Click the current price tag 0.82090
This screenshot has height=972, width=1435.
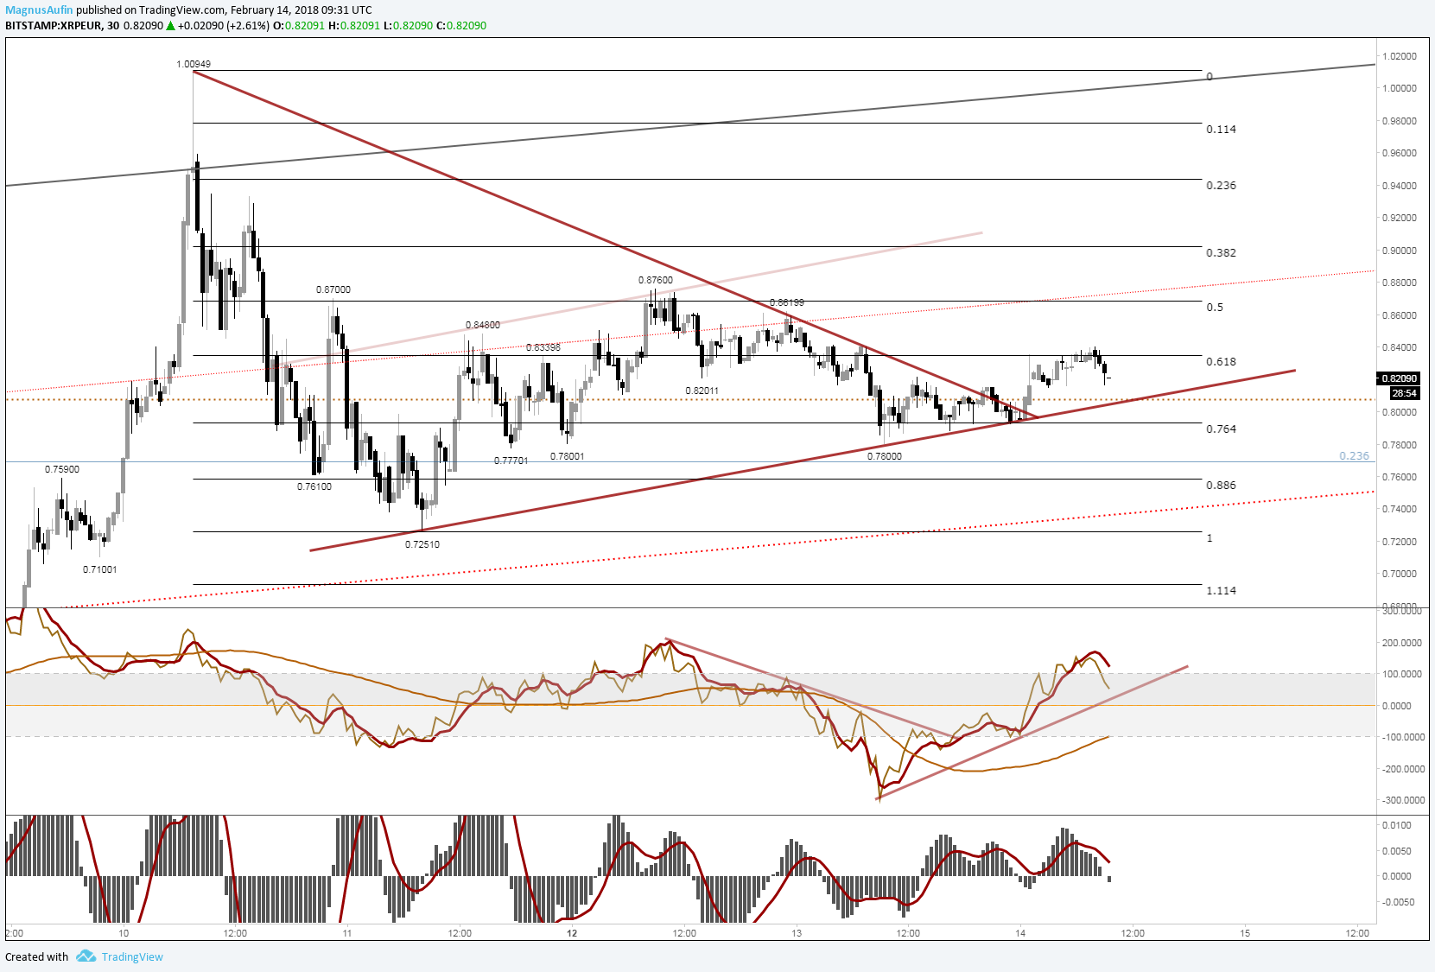point(1400,378)
